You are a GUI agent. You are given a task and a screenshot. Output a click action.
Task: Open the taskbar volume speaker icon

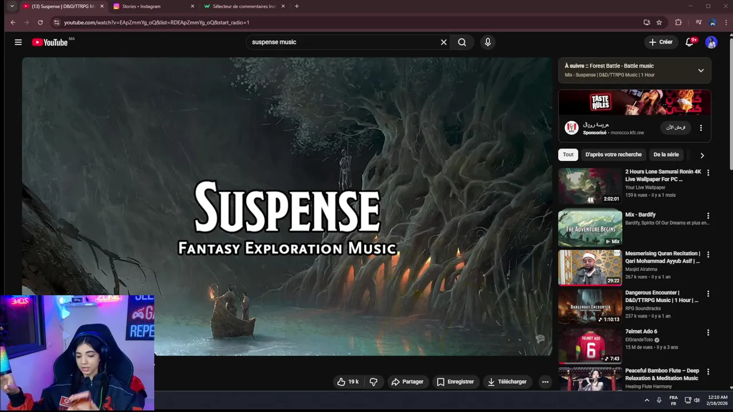(x=697, y=401)
